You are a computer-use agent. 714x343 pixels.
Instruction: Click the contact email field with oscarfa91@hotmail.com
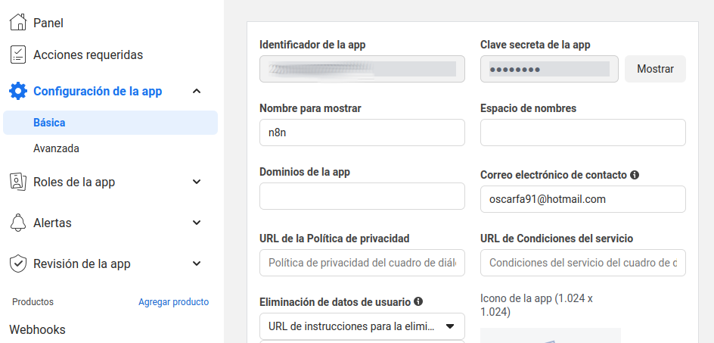click(x=583, y=199)
